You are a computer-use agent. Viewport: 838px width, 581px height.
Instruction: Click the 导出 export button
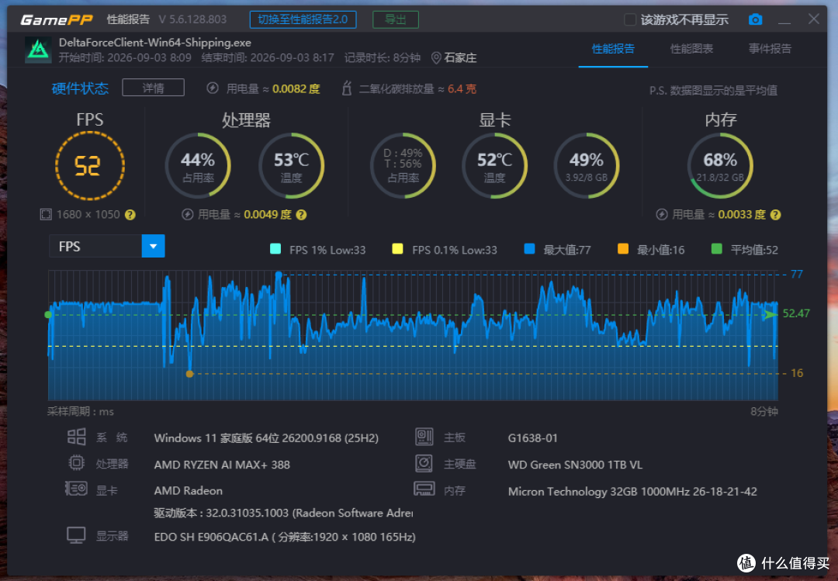[396, 19]
